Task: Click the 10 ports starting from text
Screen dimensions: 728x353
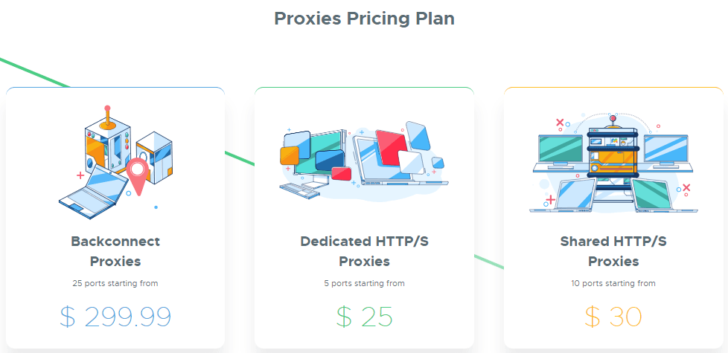Action: pos(613,283)
